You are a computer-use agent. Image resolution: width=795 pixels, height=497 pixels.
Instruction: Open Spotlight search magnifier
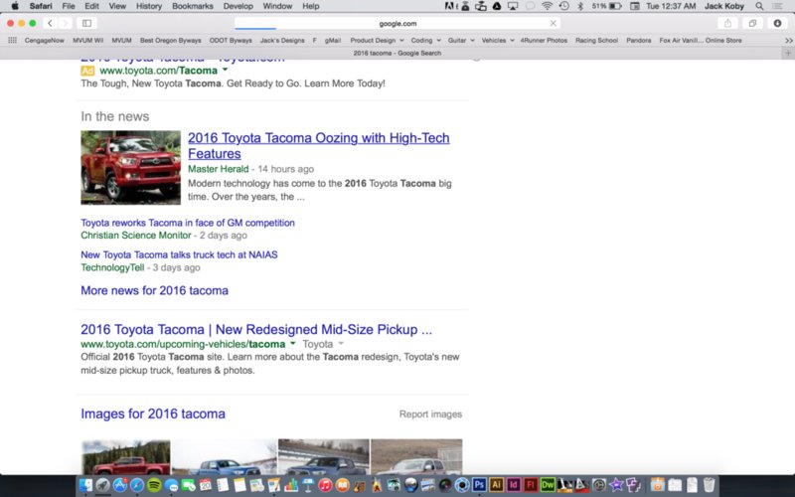759,6
